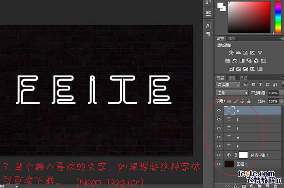
Task: Click the Vibrance triangle adjustment icon
Action: 260,53
